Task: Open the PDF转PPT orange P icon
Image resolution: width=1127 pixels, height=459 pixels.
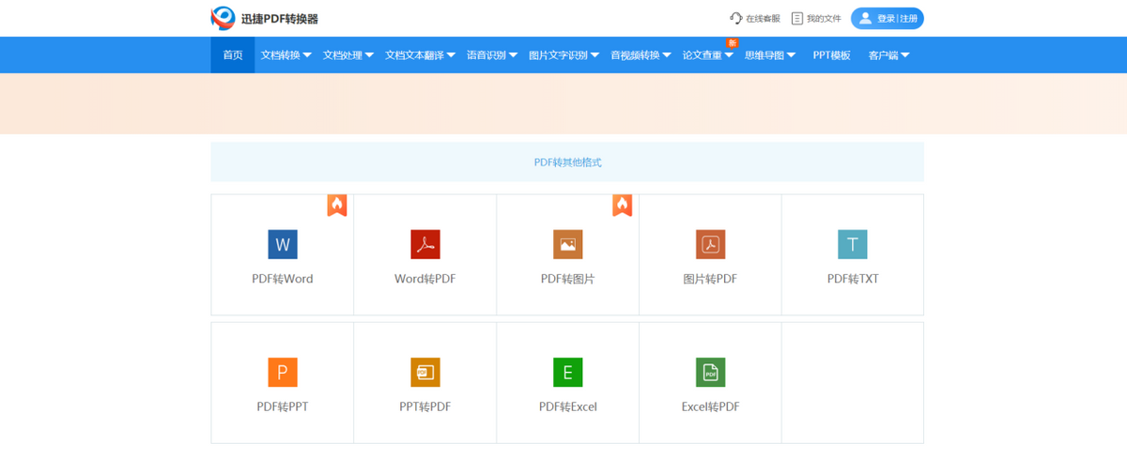Action: (282, 372)
